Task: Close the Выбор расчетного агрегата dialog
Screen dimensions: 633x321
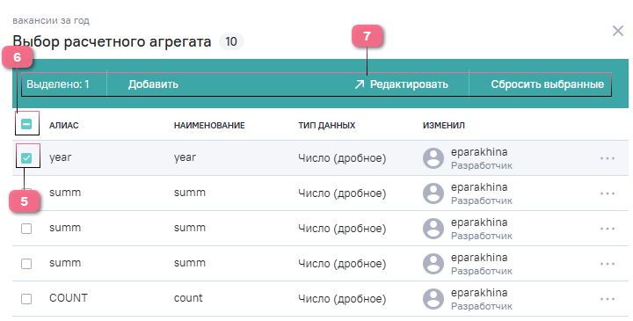Action: (x=618, y=31)
